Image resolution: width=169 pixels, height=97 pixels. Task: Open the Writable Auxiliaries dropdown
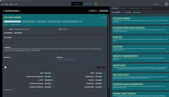tap(49, 83)
